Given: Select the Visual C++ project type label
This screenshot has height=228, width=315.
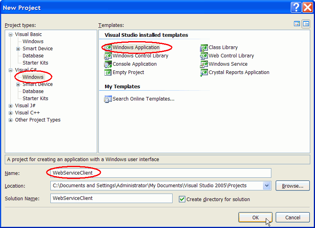Looking at the screenshot, I should pos(27,113).
